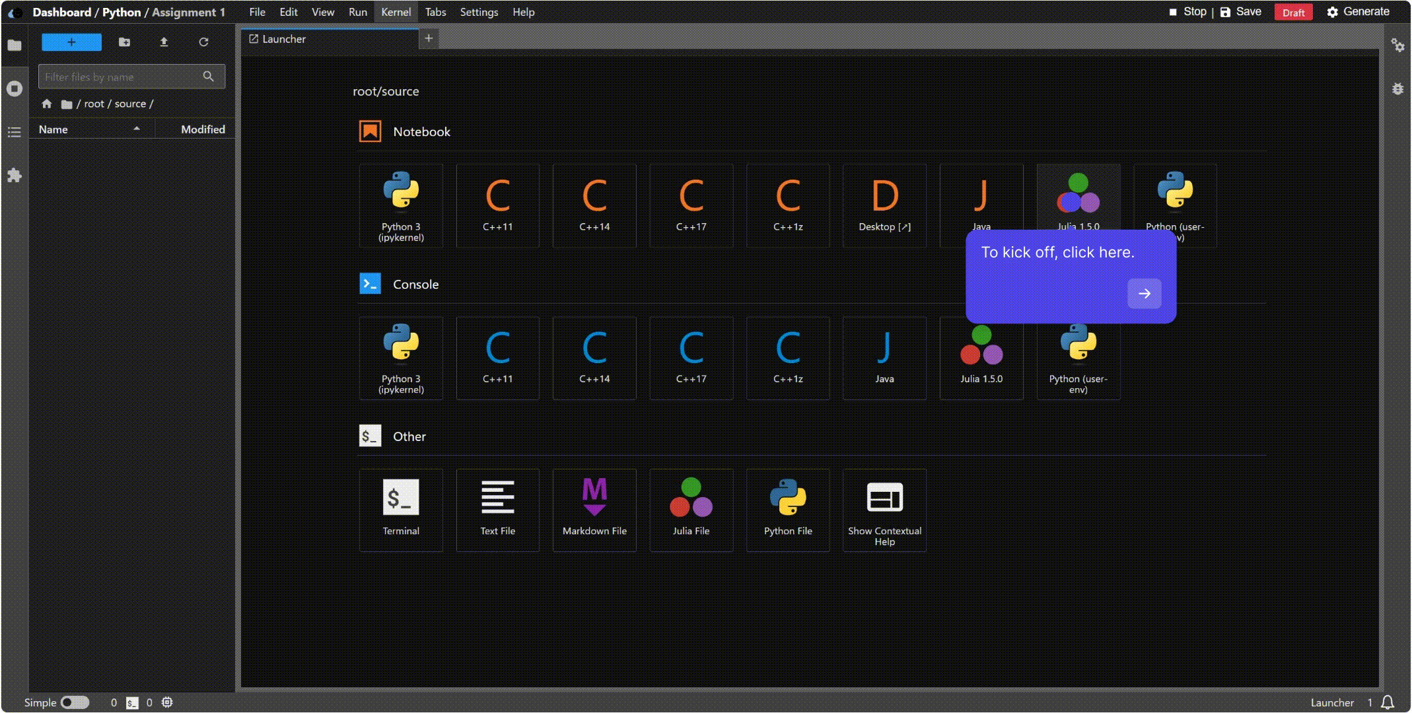1412x713 pixels.
Task: Open debugger bug icon in right sidebar
Action: point(1397,88)
